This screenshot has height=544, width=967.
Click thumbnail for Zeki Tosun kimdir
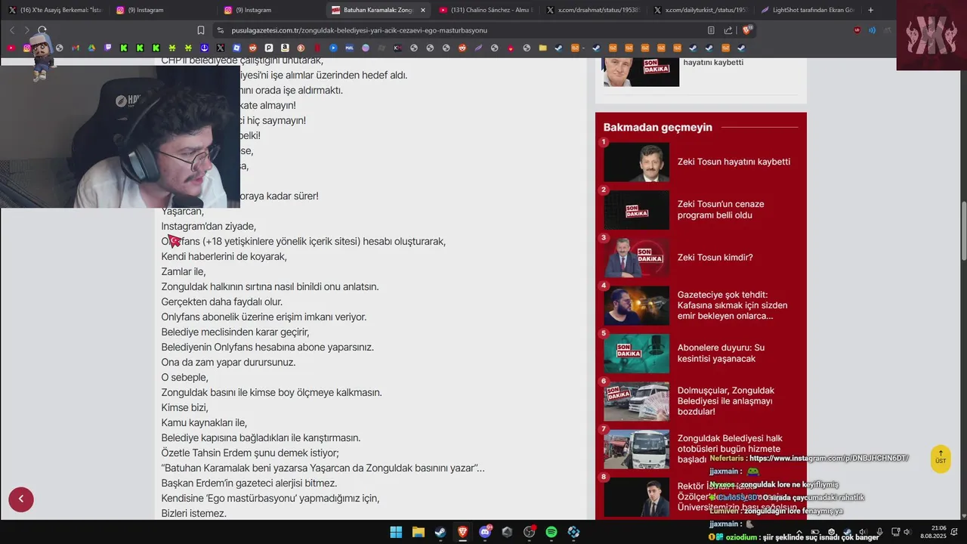pos(636,258)
